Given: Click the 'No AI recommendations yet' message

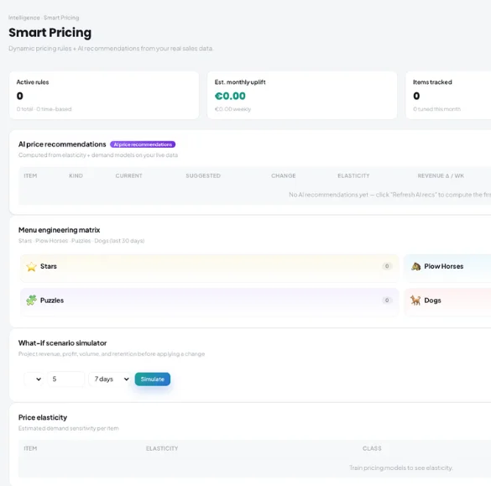Looking at the screenshot, I should (x=389, y=195).
